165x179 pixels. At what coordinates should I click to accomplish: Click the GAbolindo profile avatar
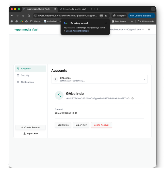pos(59,95)
